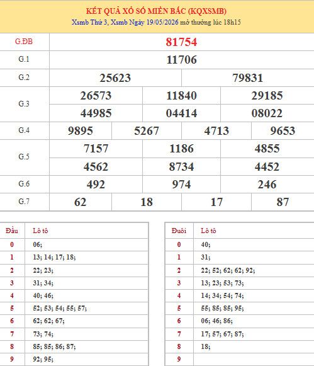The height and width of the screenshot is (366, 314).
Task: Select G.4 number 9895
Action: coord(80,131)
